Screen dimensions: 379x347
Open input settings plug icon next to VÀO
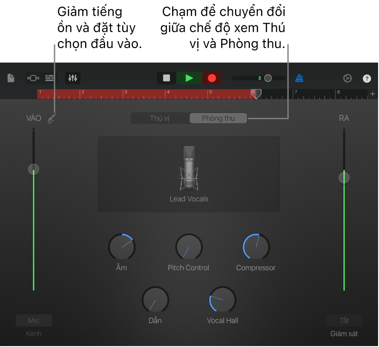52,118
